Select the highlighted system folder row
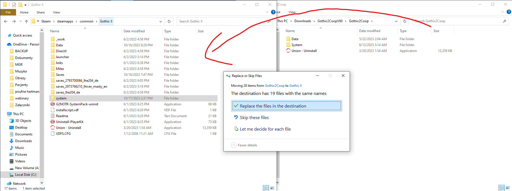 pos(133,98)
